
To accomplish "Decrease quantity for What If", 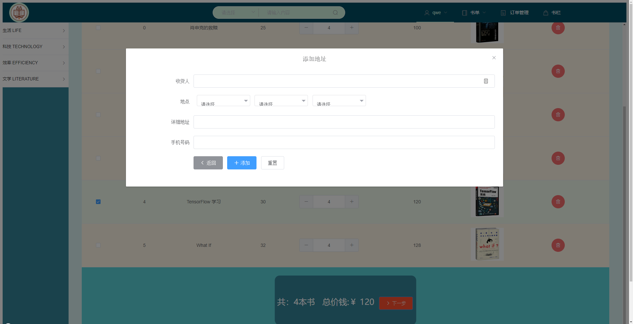I will 306,245.
